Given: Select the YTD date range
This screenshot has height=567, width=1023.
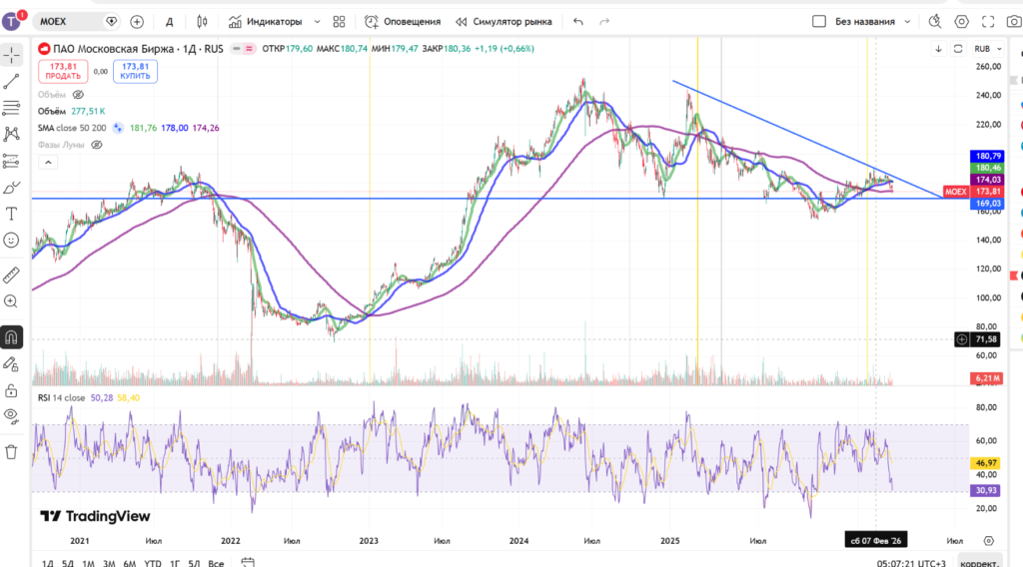Looking at the screenshot, I should click(x=153, y=563).
